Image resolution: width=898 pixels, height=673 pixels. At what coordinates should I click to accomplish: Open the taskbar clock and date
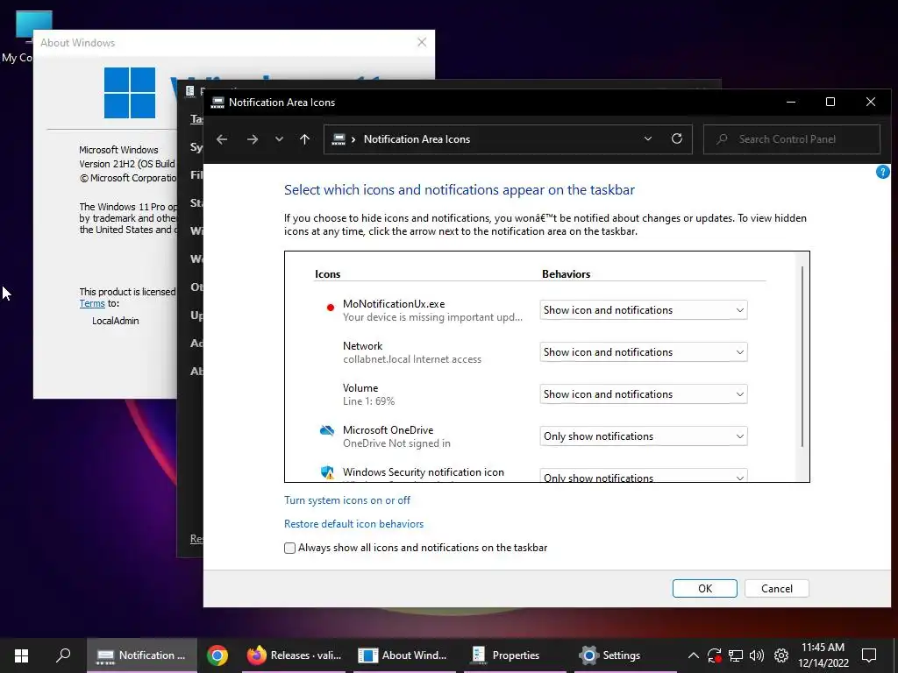(x=823, y=655)
